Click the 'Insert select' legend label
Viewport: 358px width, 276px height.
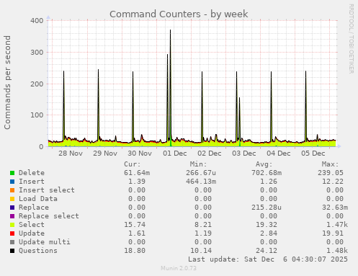pyautogui.click(x=47, y=190)
